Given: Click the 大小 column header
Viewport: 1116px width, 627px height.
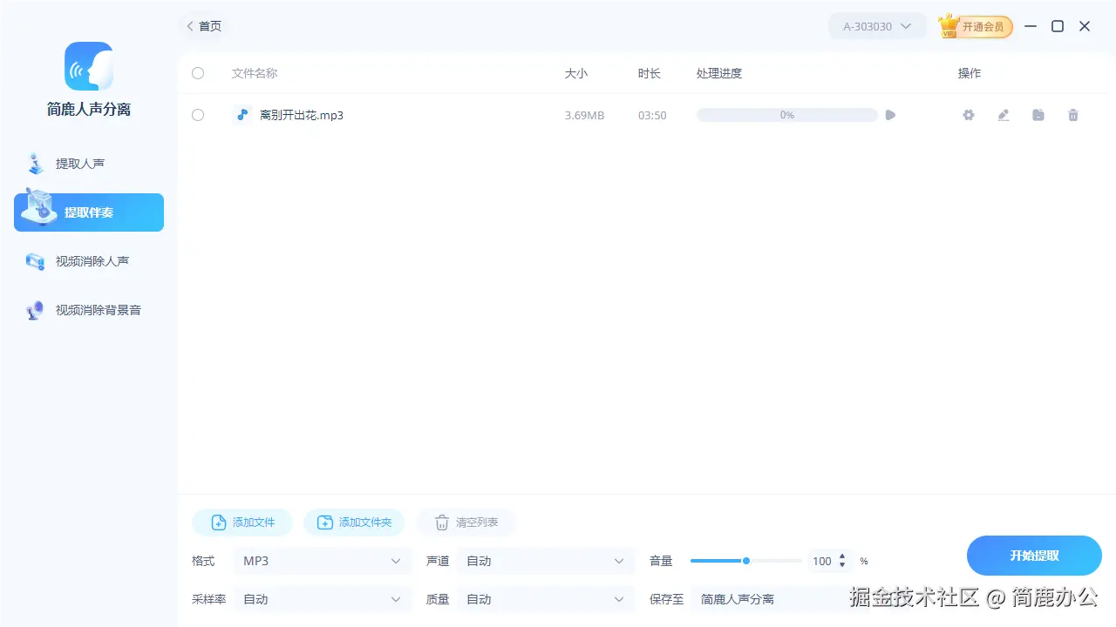Looking at the screenshot, I should [x=576, y=73].
